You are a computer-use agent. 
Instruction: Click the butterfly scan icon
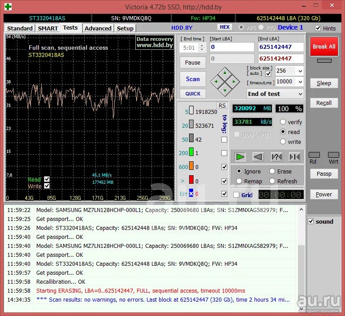[x=294, y=156]
